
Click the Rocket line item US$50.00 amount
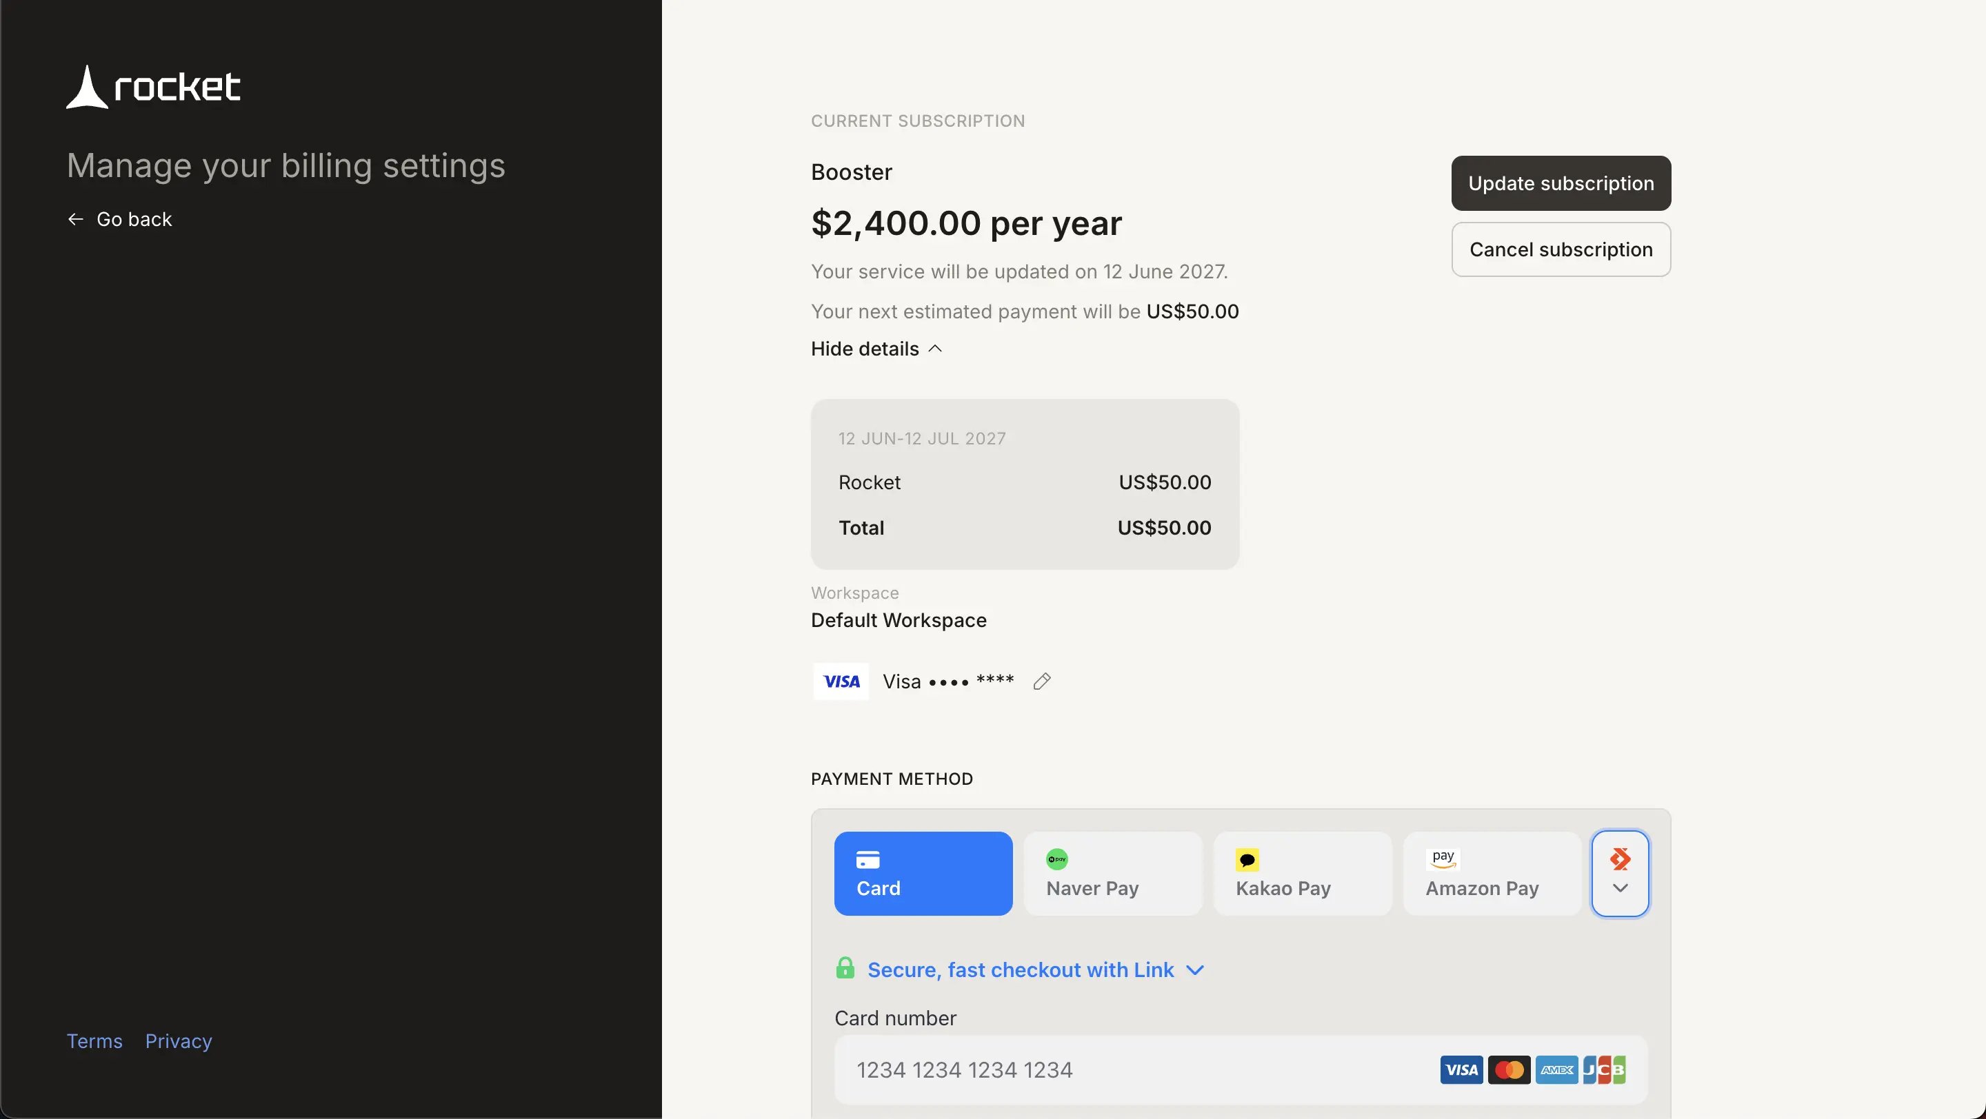coord(1165,482)
